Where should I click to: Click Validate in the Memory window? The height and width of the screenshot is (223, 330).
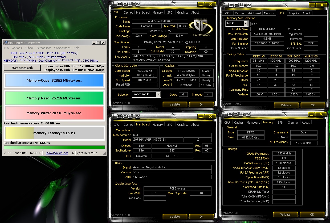(285, 214)
